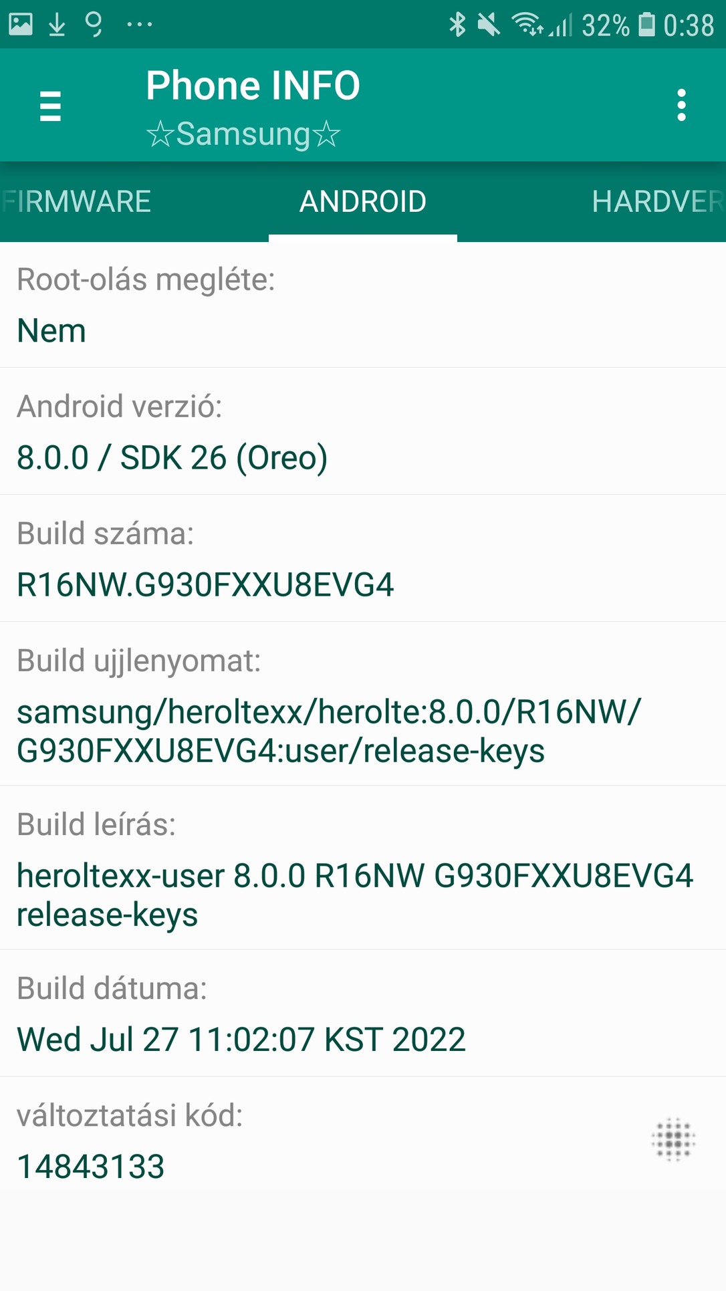The height and width of the screenshot is (1291, 726).
Task: Tap the image notification icon
Action: click(x=21, y=25)
